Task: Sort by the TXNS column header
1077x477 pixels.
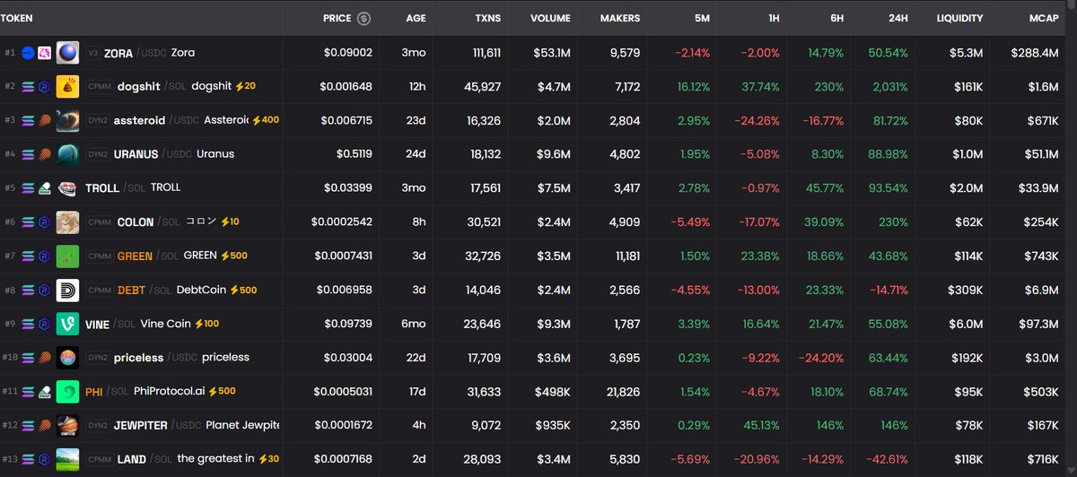Action: [x=488, y=18]
